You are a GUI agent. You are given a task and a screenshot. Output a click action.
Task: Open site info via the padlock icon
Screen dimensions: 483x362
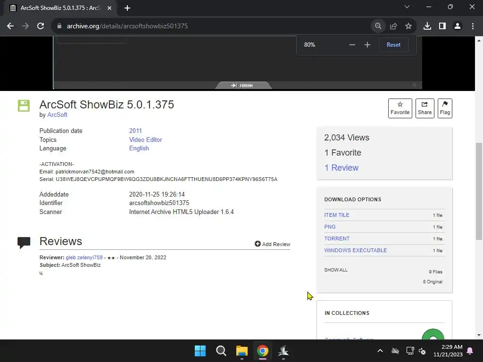pos(59,26)
